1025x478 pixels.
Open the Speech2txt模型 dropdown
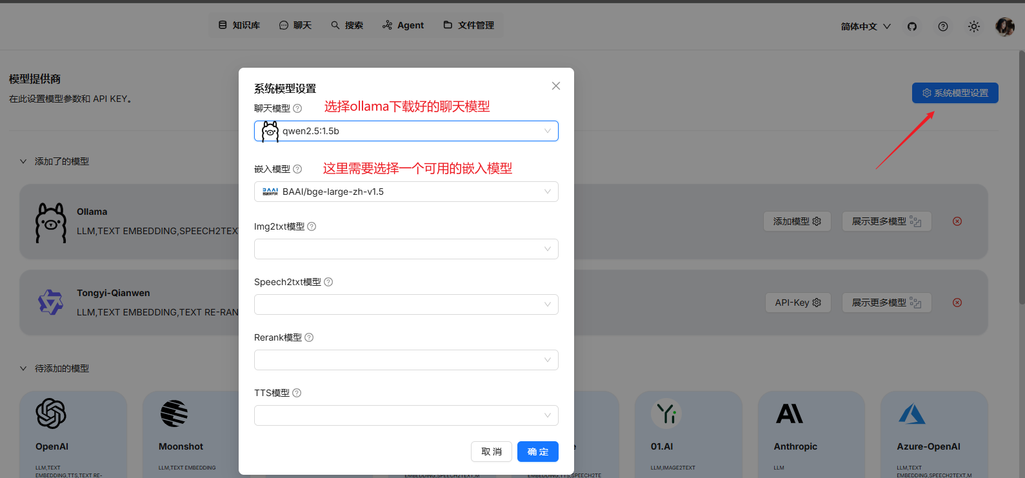406,304
